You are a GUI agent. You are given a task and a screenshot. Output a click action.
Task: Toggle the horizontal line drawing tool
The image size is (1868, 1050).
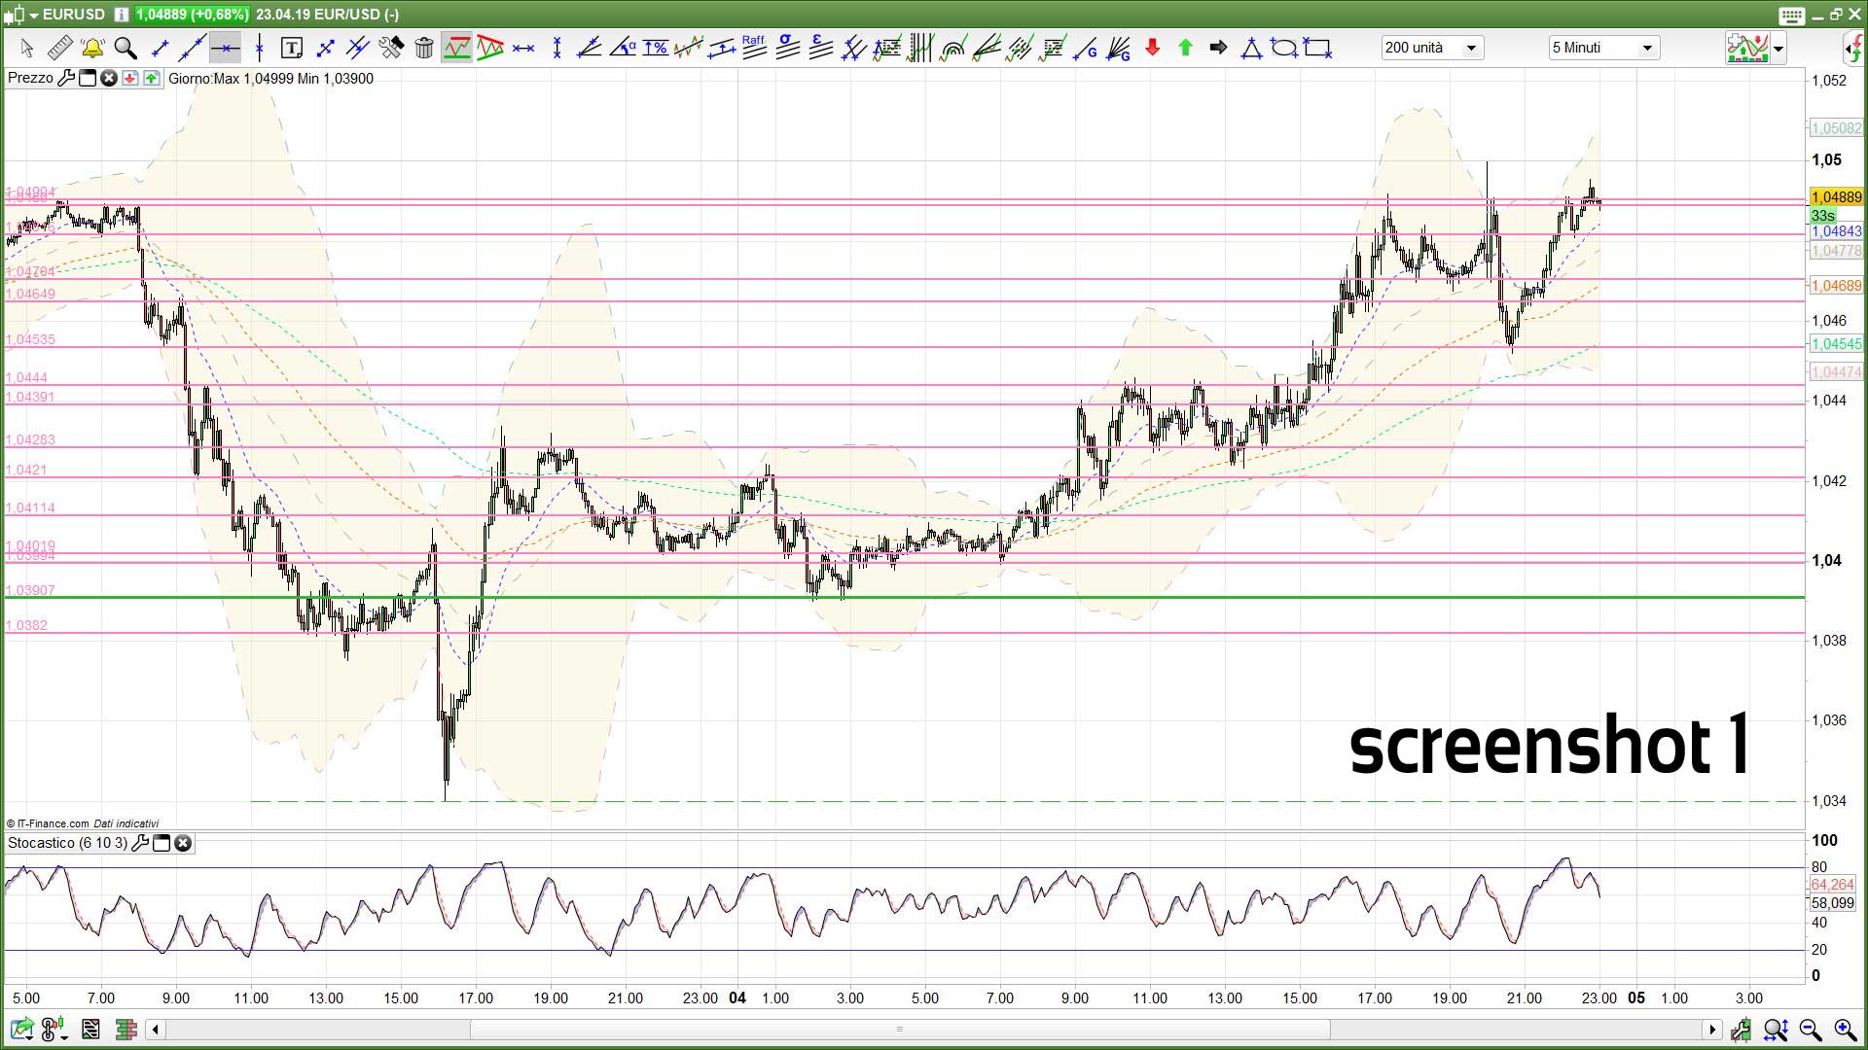[x=225, y=47]
